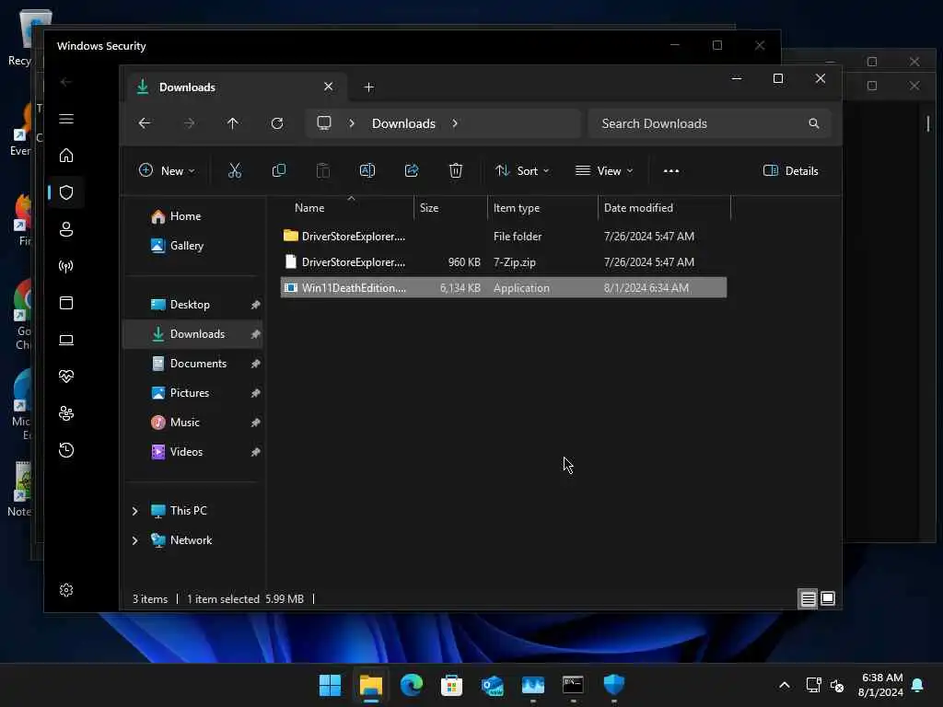Open Windows Security settings gear

[x=66, y=590]
